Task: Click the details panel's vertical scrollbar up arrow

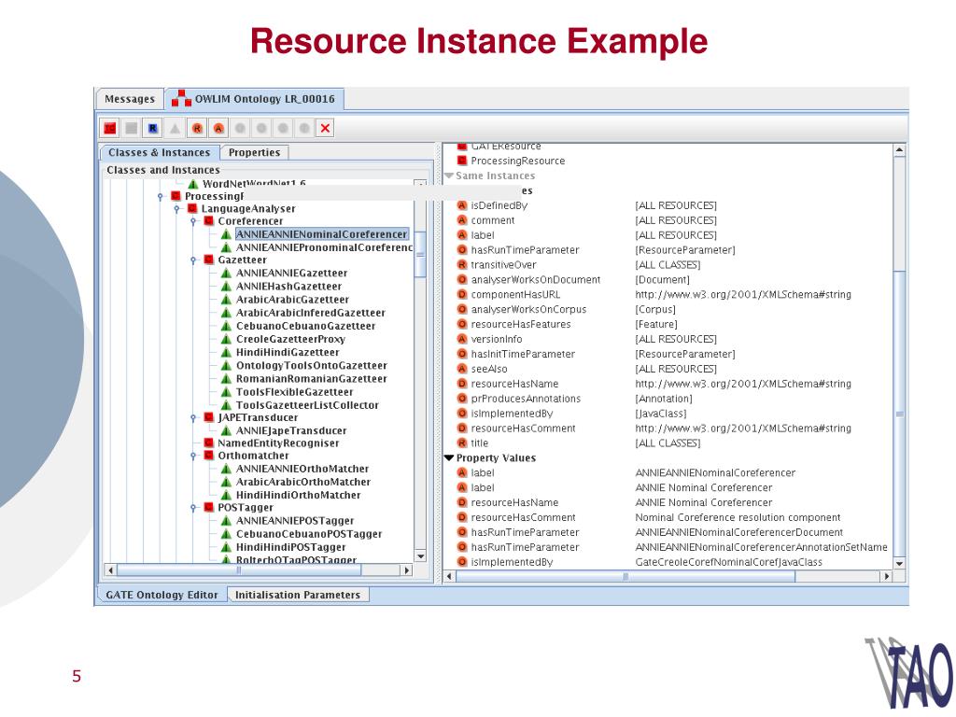Action: (899, 149)
